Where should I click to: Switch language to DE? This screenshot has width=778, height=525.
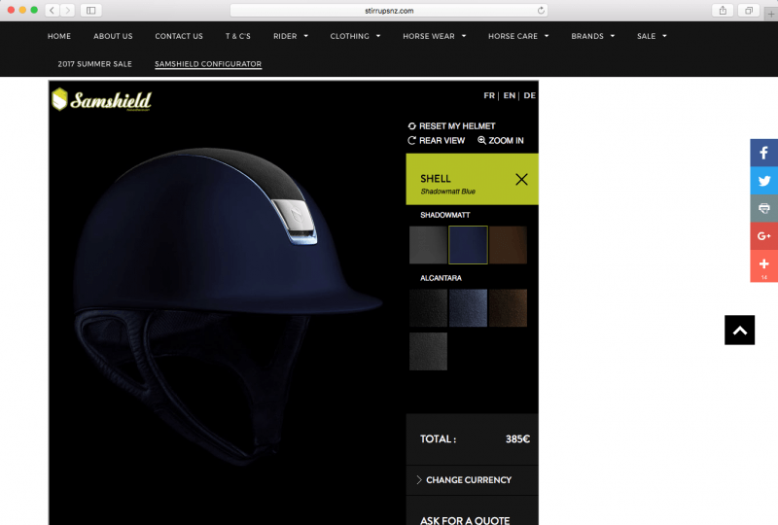coord(529,95)
